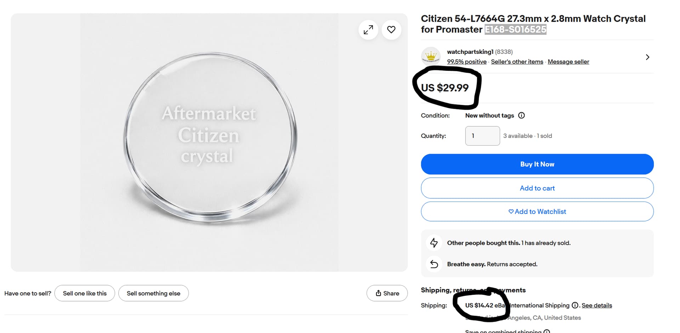Click the lightning bolt icon

[x=434, y=243]
